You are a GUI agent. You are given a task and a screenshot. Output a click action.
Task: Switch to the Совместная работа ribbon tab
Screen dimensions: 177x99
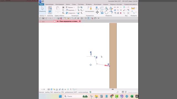[x=130, y=4]
